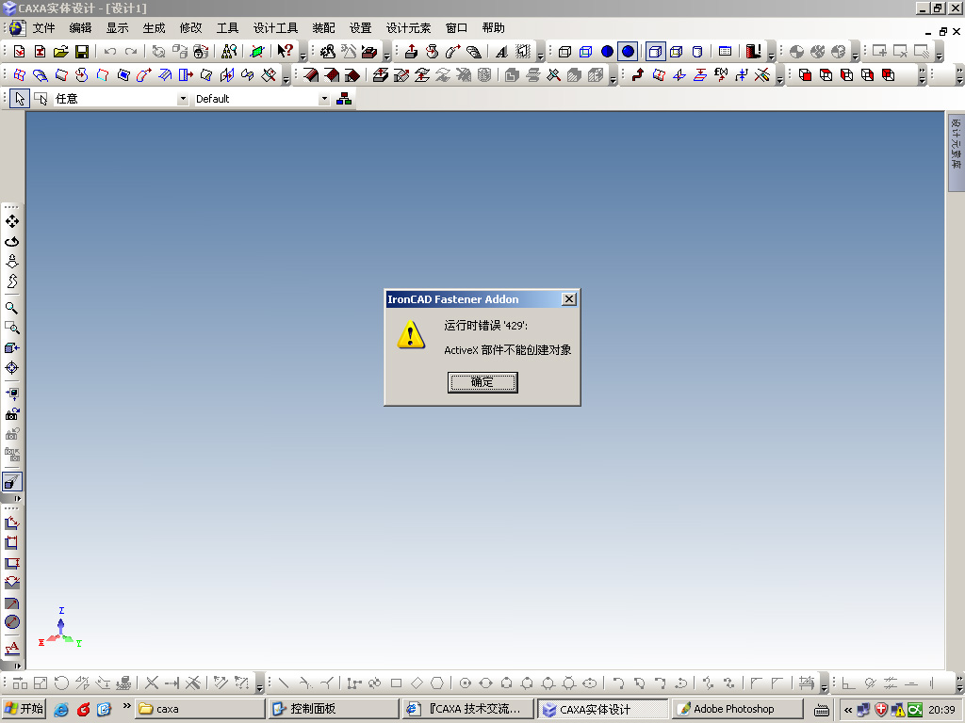The height and width of the screenshot is (723, 965).
Task: Open the 生成 menu
Action: pyautogui.click(x=154, y=28)
